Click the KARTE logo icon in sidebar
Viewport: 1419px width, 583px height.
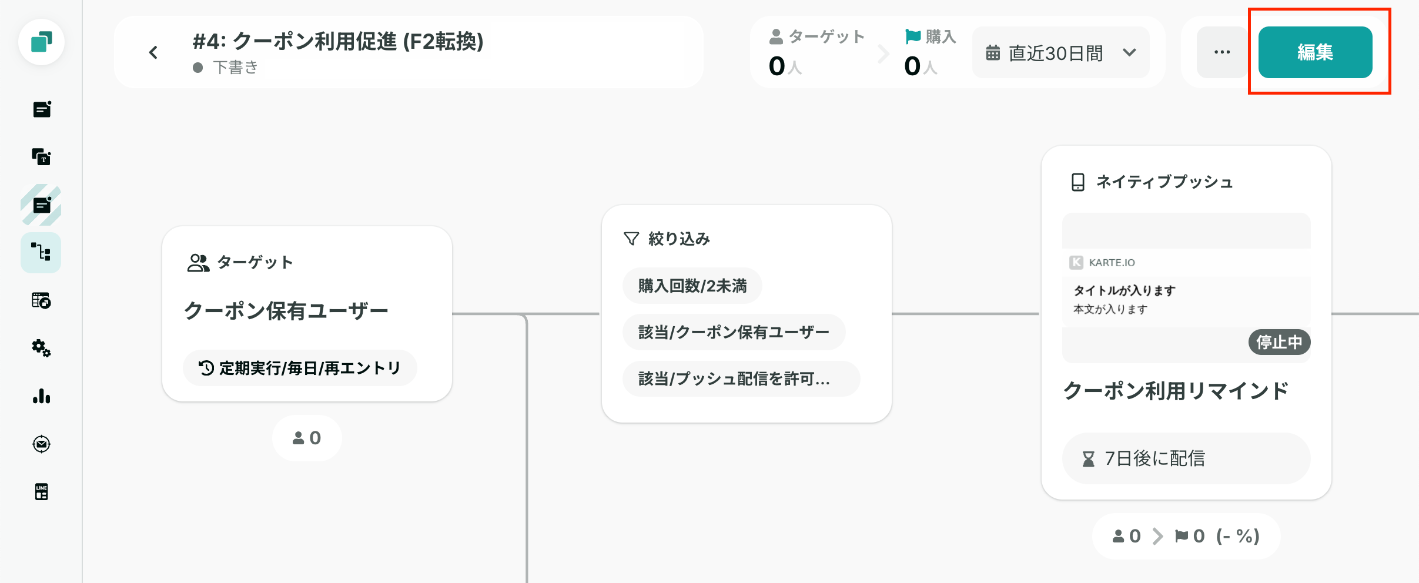click(x=41, y=42)
